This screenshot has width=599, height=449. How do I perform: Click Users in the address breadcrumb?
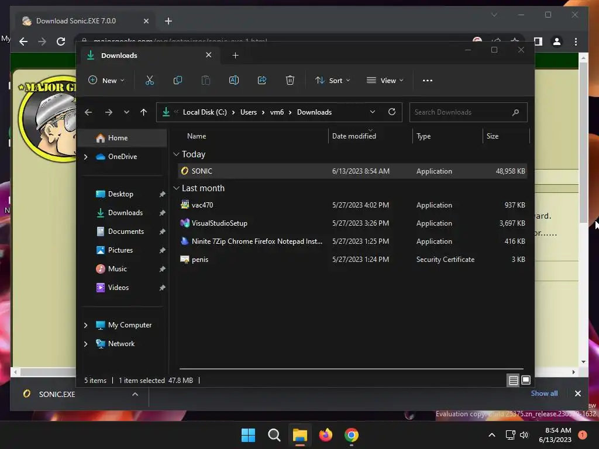[x=248, y=112]
